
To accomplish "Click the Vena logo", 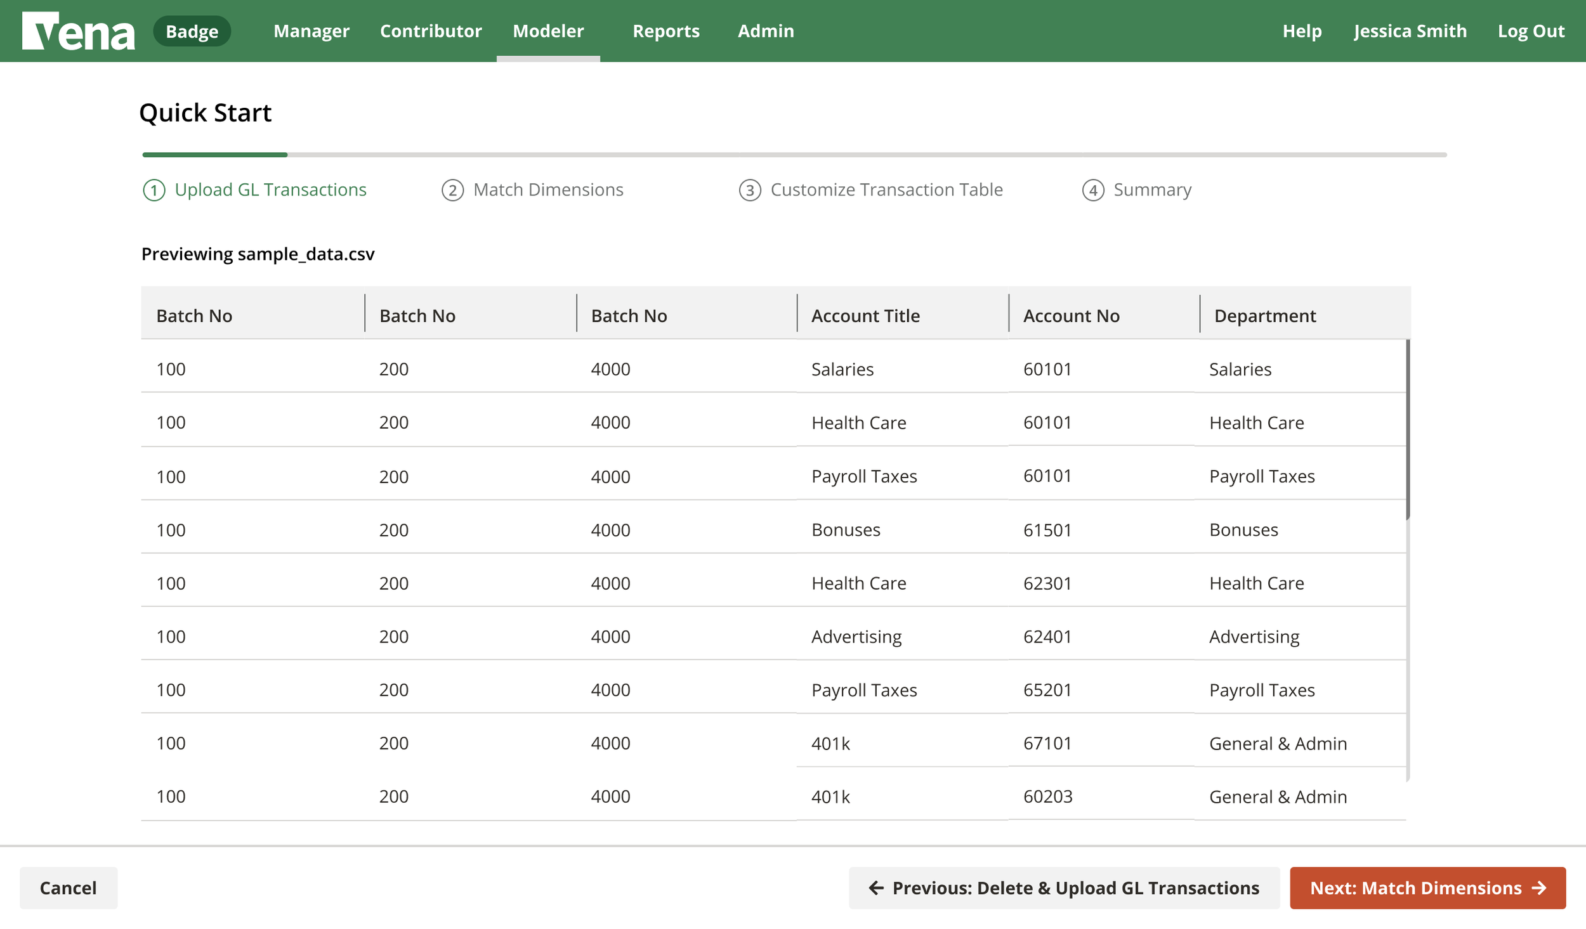I will [x=79, y=30].
